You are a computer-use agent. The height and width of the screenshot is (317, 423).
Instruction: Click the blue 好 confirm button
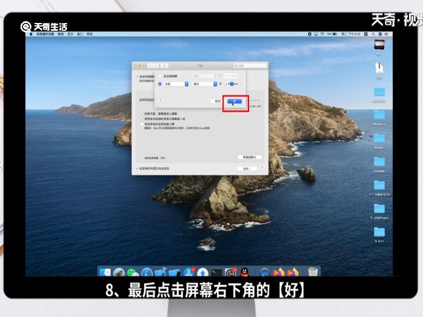click(x=234, y=101)
